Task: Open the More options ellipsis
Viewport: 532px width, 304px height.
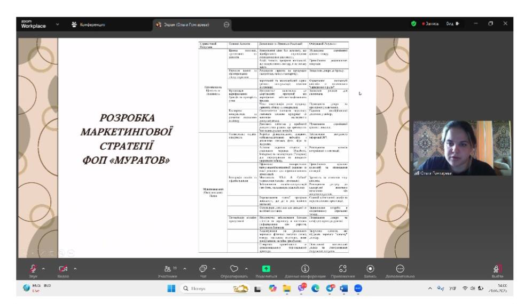Action: coord(400,269)
